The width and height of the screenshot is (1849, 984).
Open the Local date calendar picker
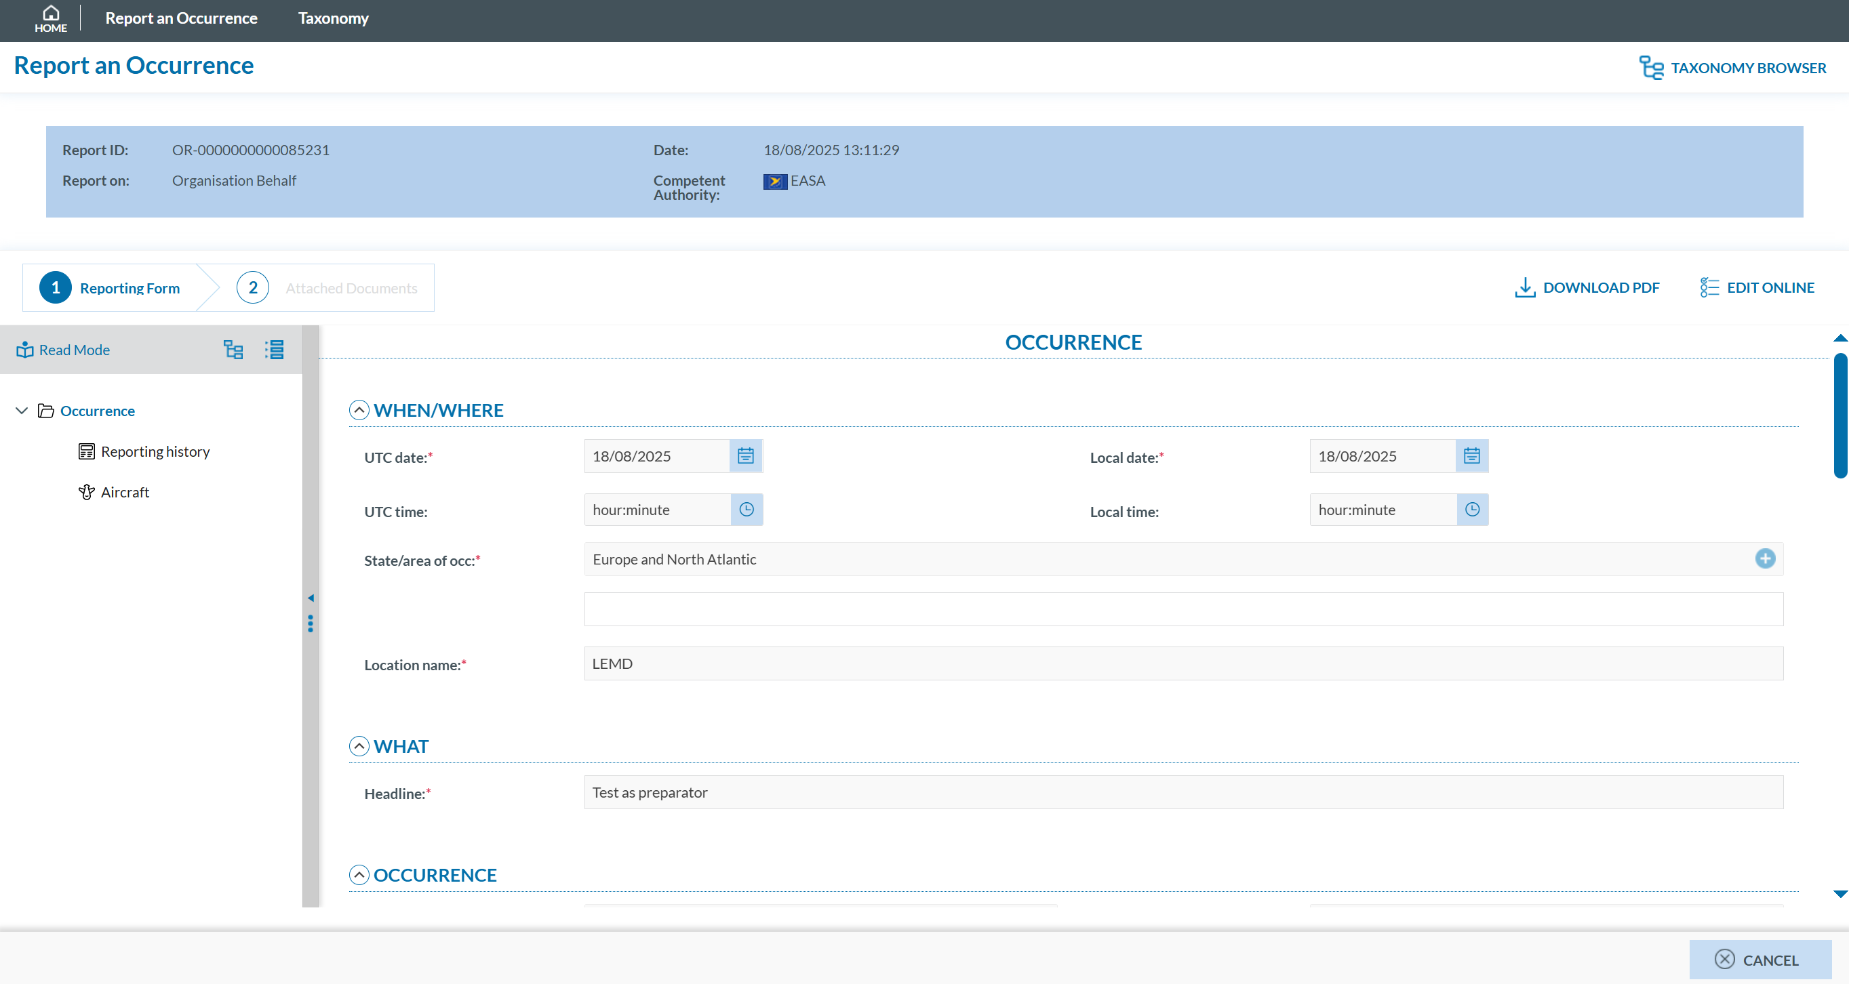click(1471, 456)
